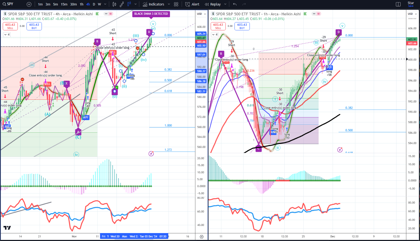
Task: Open the USD currency dropdown on 4h chart
Action: [201, 14]
